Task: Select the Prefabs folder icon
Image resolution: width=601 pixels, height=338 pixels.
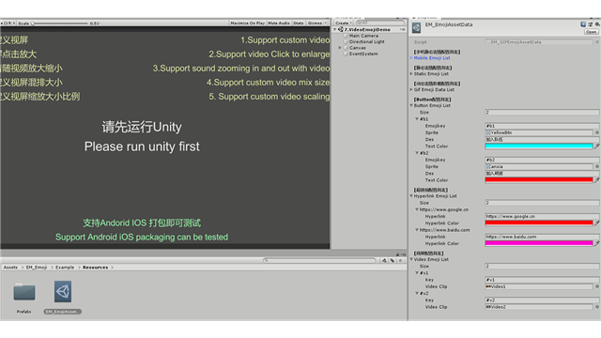Action: [x=24, y=292]
